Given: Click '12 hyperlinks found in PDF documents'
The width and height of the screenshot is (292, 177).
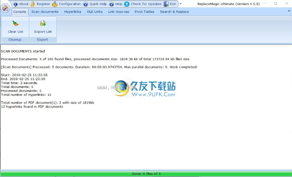Looking at the screenshot, I should point(32,106).
